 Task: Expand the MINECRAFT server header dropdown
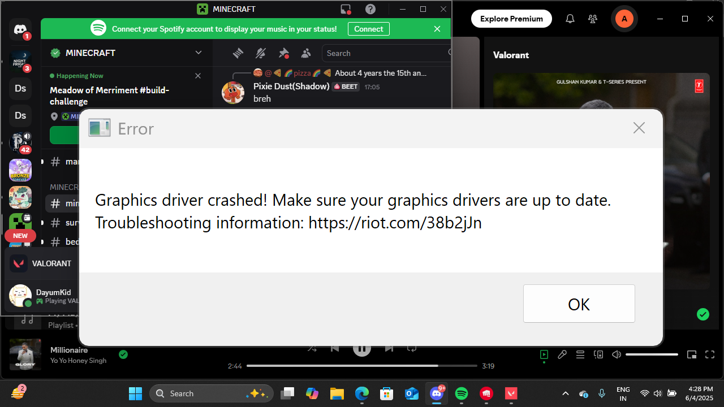point(199,53)
